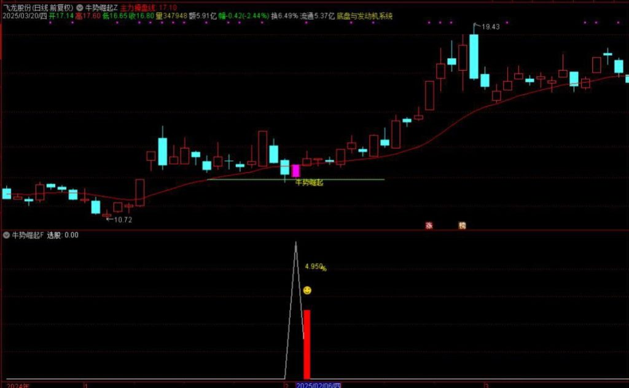
Task: Click the 10.72 low price marker
Action: [123, 220]
